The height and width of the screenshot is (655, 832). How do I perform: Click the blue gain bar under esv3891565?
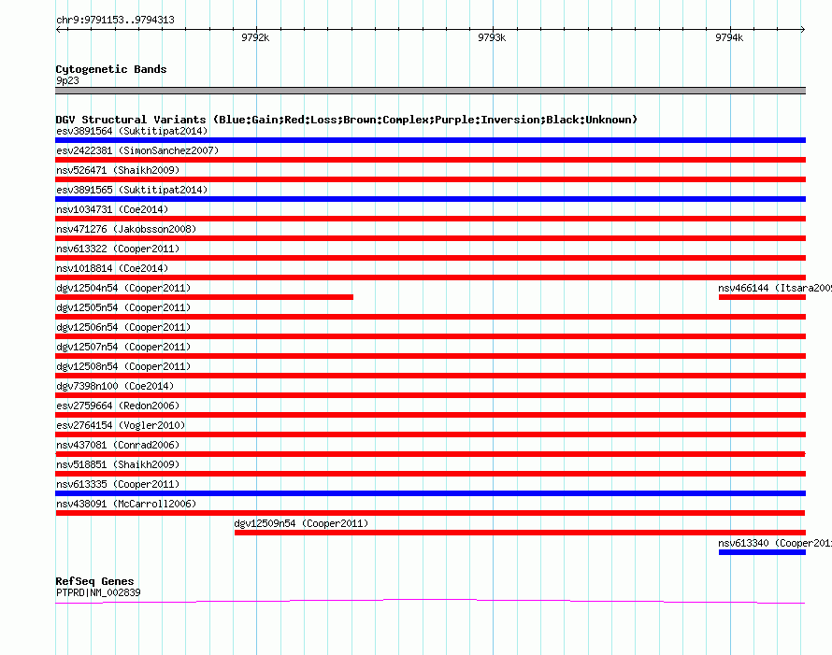coord(430,199)
